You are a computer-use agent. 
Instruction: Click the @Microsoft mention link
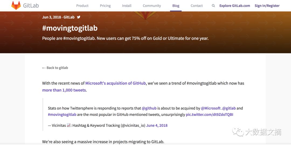[x=211, y=108]
